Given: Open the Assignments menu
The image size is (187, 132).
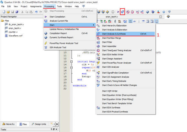Looking at the screenshot, I should (x=36, y=6).
